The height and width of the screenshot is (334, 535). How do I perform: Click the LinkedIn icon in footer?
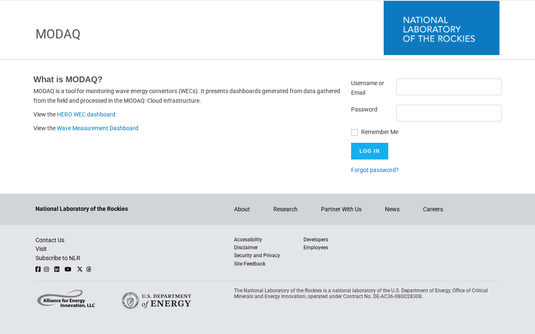[x=57, y=269]
